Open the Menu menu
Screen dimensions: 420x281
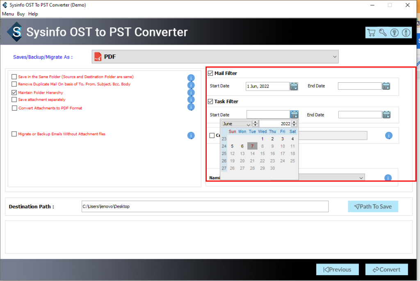[8, 14]
